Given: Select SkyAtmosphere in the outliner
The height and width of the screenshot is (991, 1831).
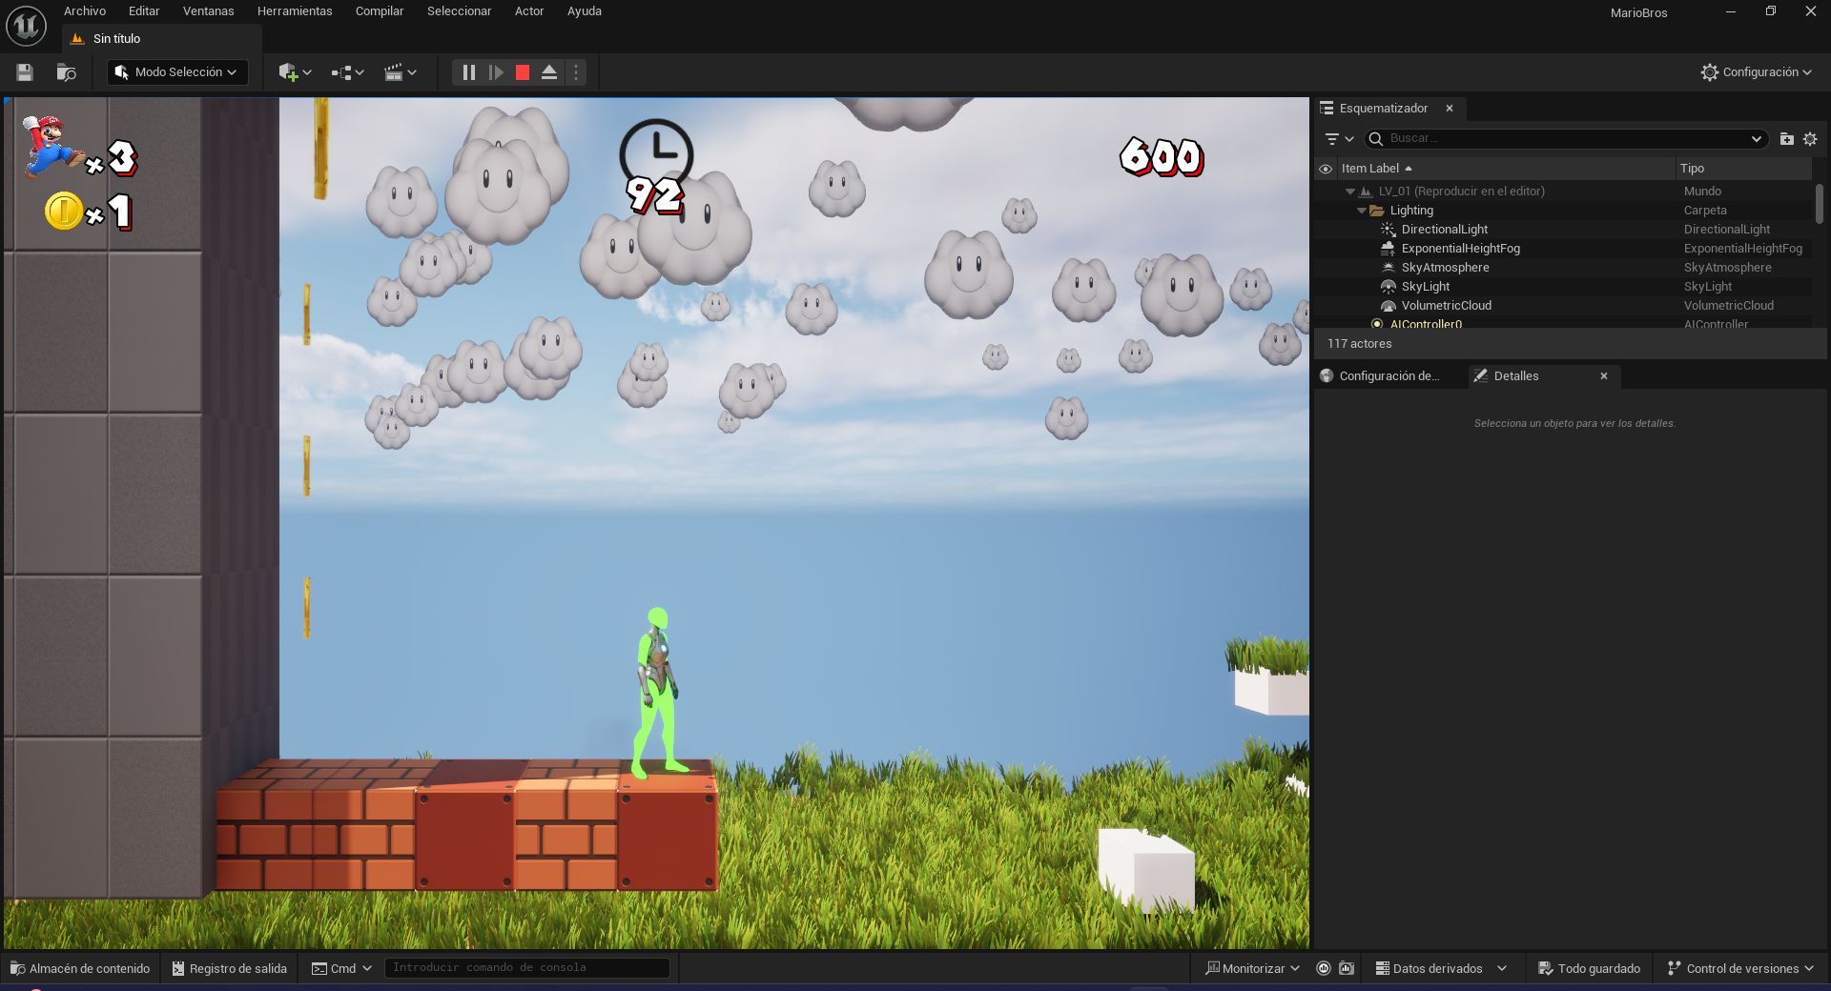Looking at the screenshot, I should 1564,268.
